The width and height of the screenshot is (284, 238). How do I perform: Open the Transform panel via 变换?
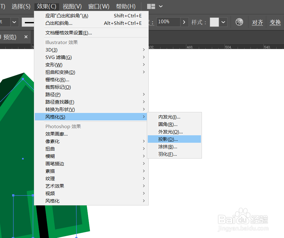click(275, 22)
